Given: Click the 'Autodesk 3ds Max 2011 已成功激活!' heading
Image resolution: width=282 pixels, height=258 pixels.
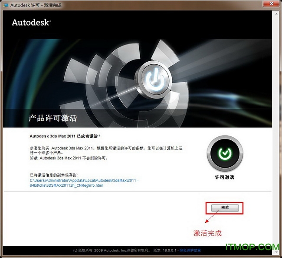Looking at the screenshot, I should click(x=65, y=136).
